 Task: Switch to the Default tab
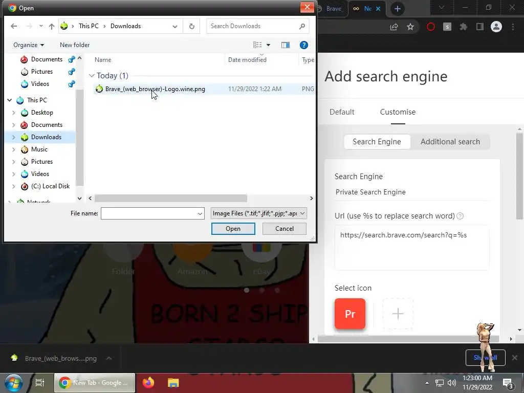coord(341,112)
